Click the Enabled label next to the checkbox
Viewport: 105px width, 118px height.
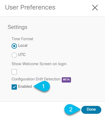25,86
